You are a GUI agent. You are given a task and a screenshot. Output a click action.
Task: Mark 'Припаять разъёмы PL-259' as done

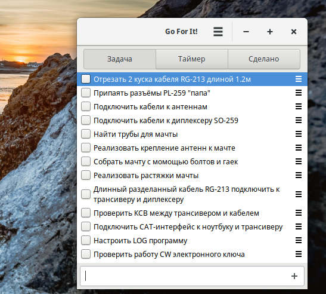point(86,93)
